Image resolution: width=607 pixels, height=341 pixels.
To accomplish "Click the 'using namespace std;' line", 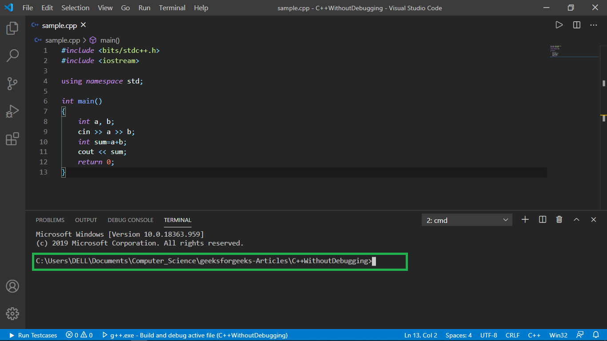I will click(103, 81).
